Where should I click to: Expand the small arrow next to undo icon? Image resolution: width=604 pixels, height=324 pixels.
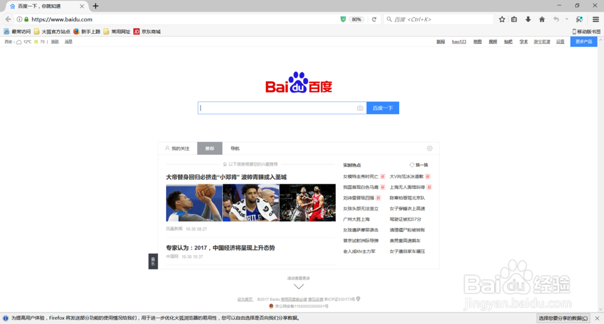point(567,19)
